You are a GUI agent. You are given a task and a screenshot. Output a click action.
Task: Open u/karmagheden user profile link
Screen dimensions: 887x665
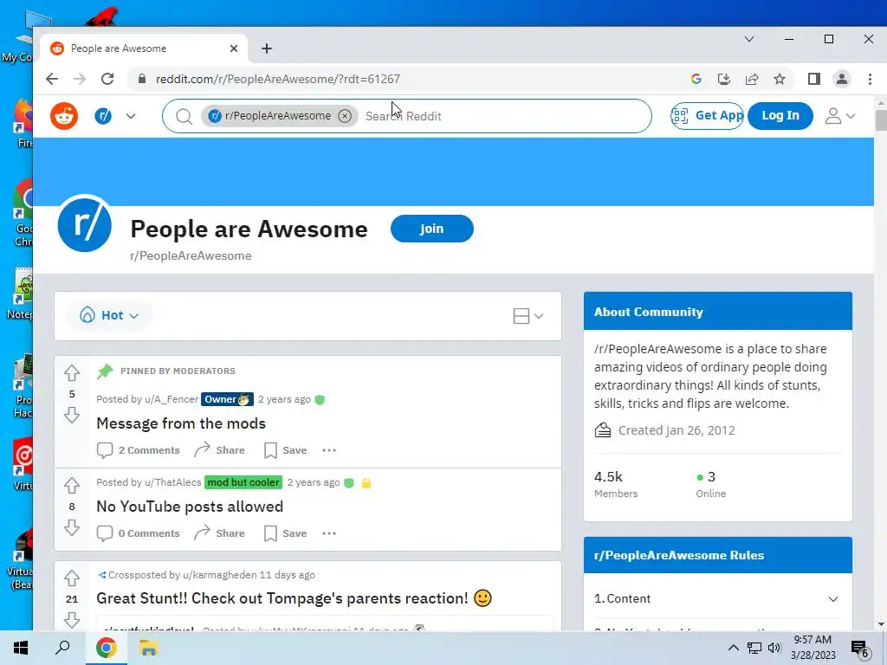(219, 575)
